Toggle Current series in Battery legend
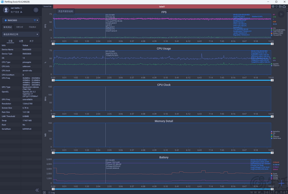The image size is (288, 194). pos(275,179)
